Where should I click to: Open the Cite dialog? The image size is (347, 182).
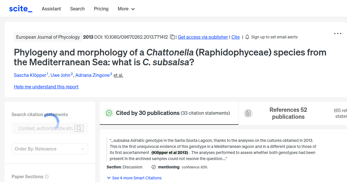(x=235, y=37)
